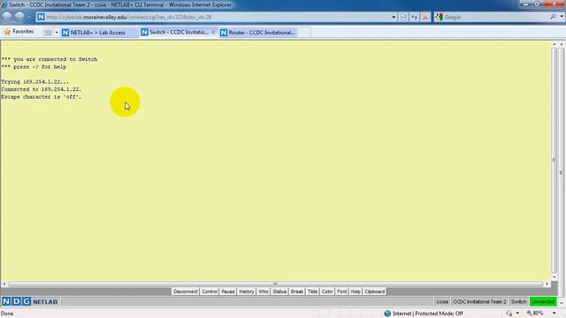Image resolution: width=566 pixels, height=318 pixels.
Task: Switch to Router - CCDC Invitational tab
Action: pos(258,33)
